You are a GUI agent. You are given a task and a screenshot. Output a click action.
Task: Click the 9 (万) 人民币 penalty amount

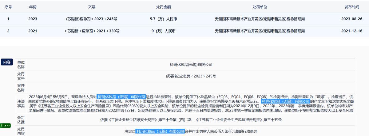coord(163,31)
